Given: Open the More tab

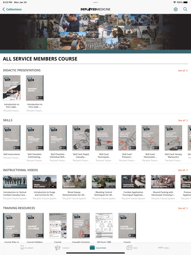Looking at the screenshot, I should [164, 248].
